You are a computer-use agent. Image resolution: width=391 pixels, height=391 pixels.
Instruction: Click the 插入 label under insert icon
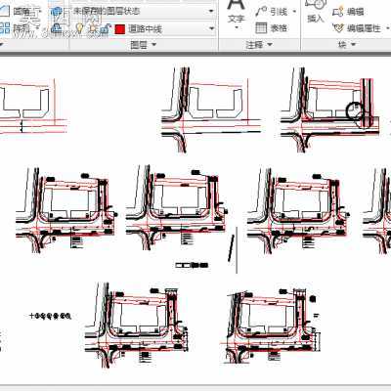click(x=316, y=19)
